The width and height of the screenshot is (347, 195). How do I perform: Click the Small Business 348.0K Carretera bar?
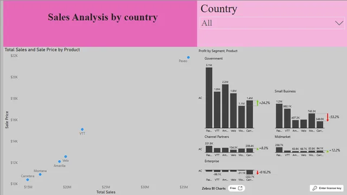pos(320,125)
